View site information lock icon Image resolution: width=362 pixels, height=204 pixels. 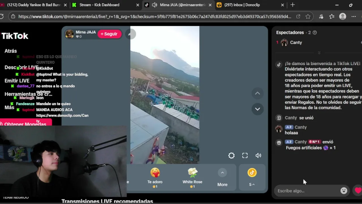coord(13,16)
